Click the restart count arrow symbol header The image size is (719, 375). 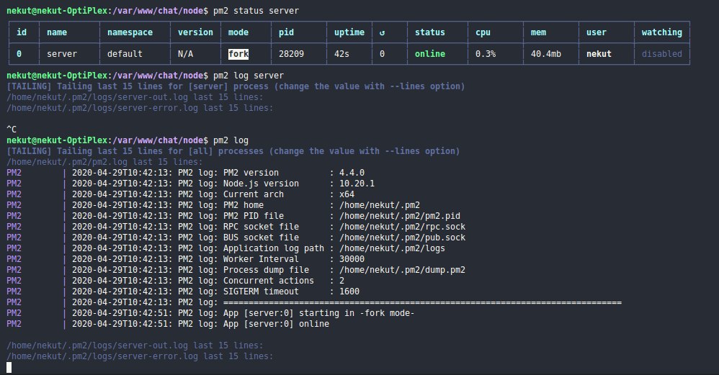(382, 32)
